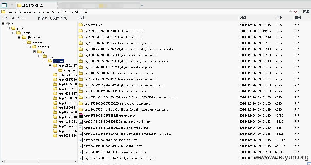
Task: Click the jboss-as folder icon in tree
Action: click(24, 37)
